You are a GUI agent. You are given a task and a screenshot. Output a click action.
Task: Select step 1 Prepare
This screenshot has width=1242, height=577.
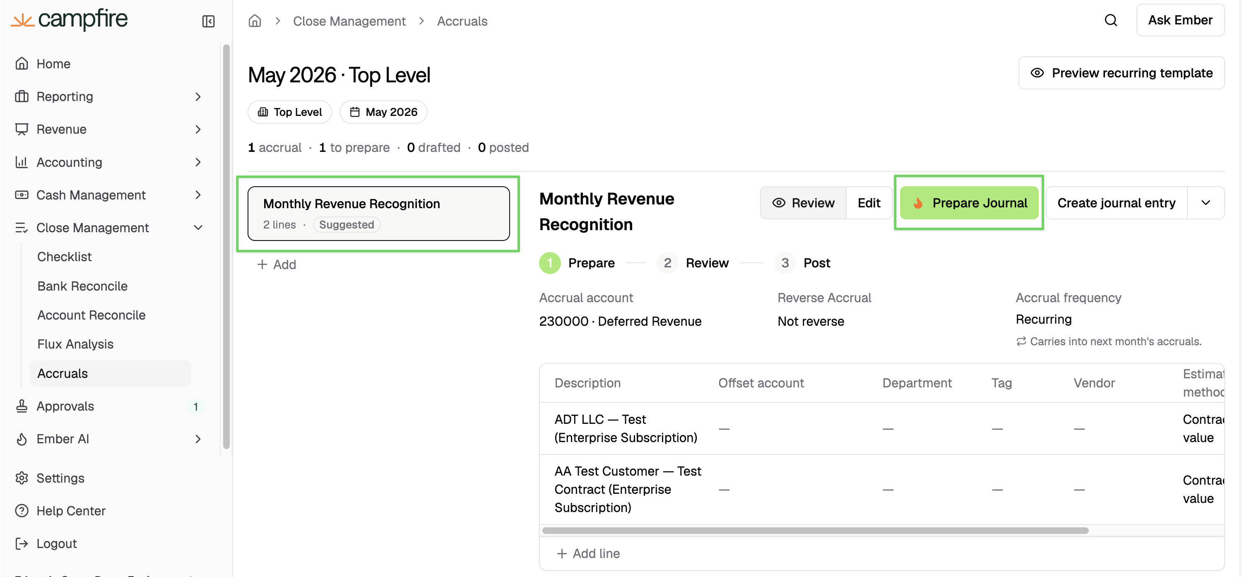coord(577,263)
